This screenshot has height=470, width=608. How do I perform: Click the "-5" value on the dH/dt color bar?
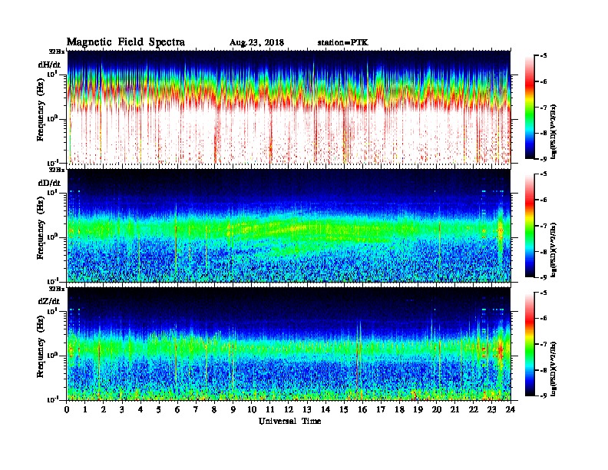544,55
